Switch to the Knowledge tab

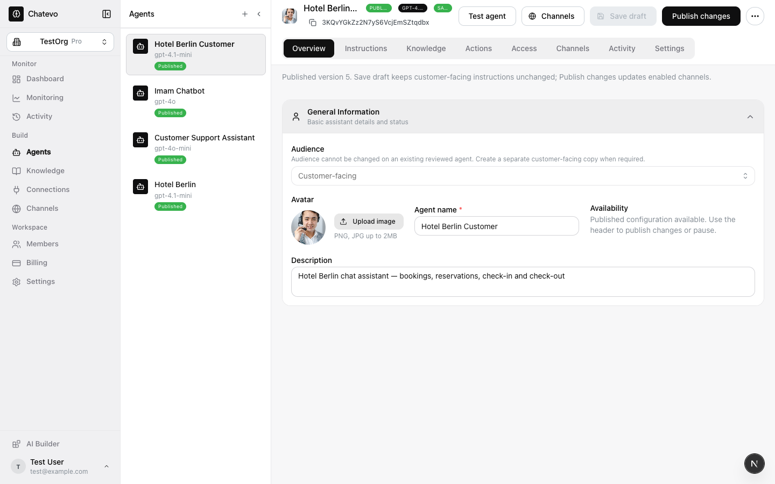[426, 48]
